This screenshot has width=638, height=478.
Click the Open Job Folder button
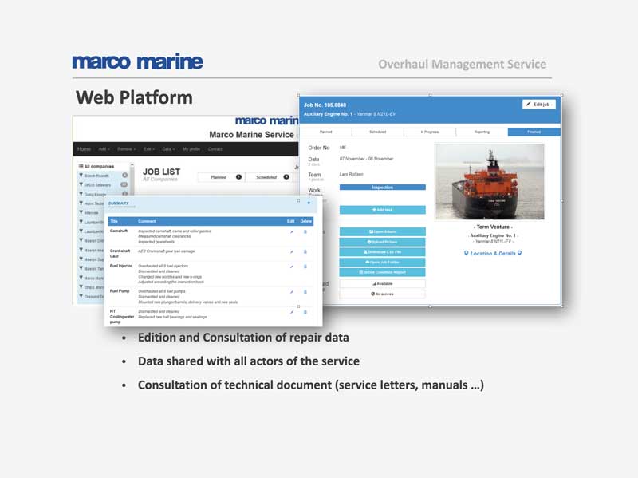[383, 263]
